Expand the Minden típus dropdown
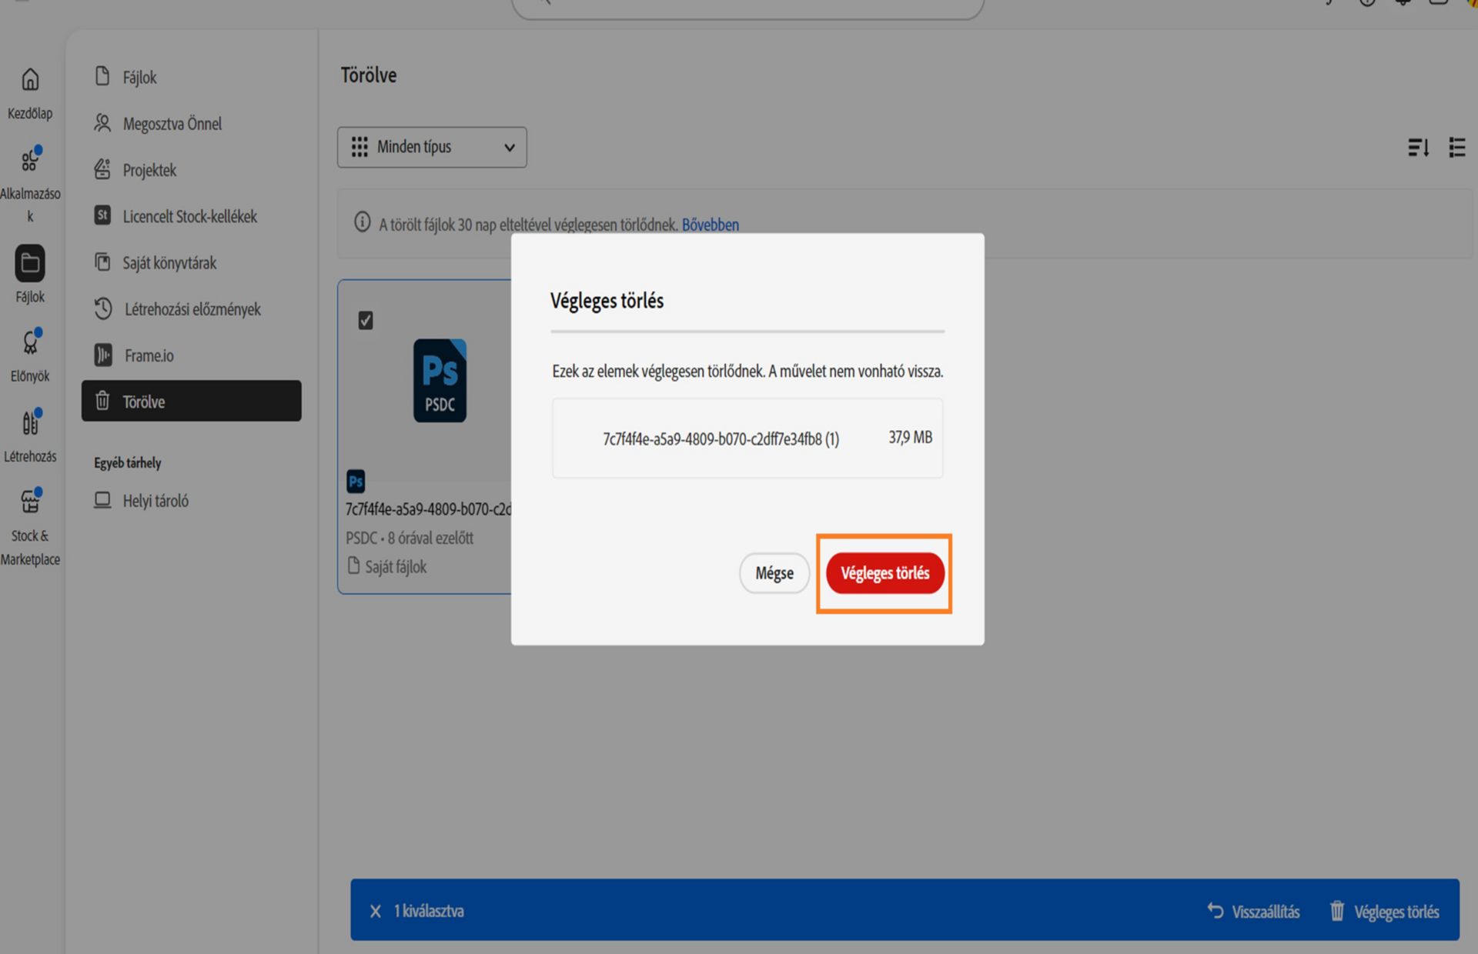The image size is (1478, 954). [x=432, y=147]
